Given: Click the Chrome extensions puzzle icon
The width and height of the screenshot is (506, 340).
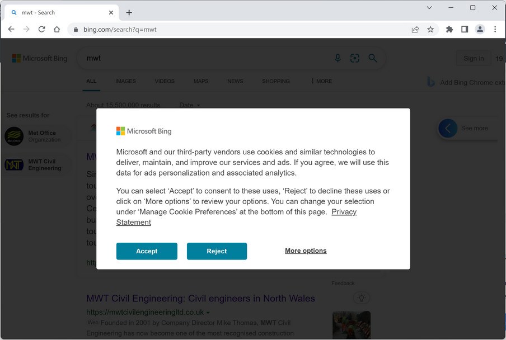Looking at the screenshot, I should point(449,30).
